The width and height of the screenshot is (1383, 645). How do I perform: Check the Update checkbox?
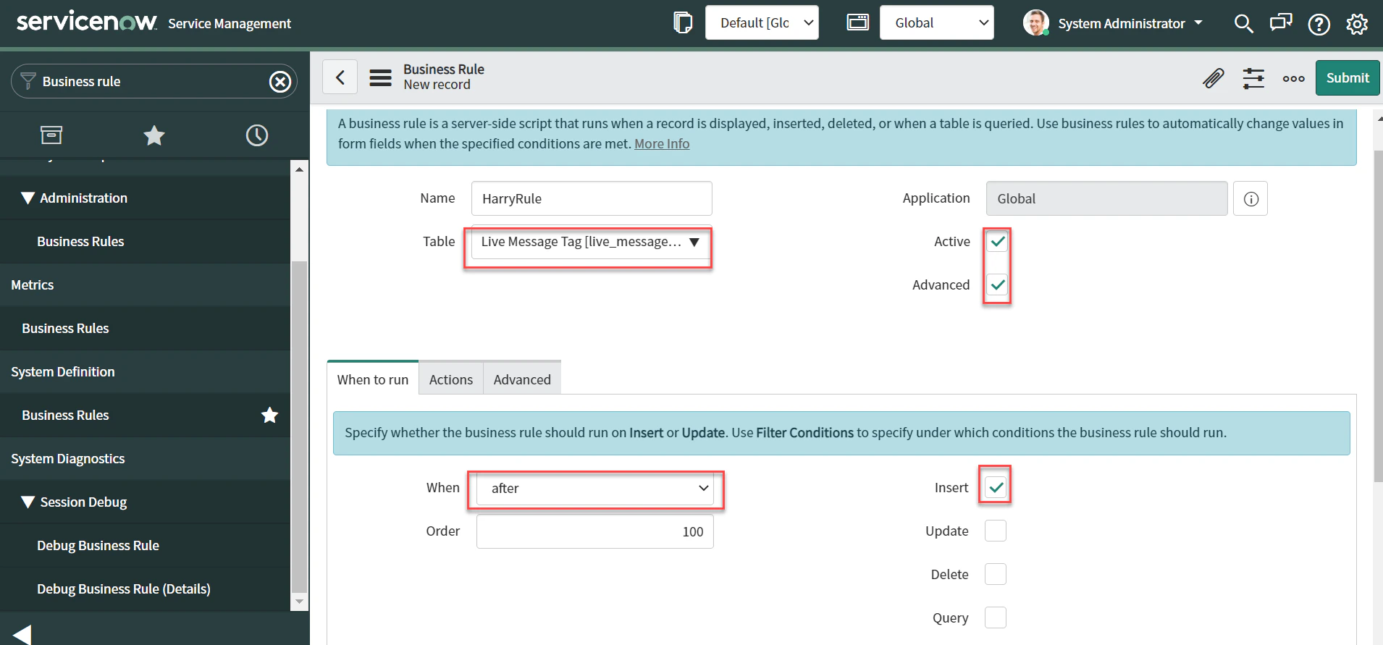(996, 531)
